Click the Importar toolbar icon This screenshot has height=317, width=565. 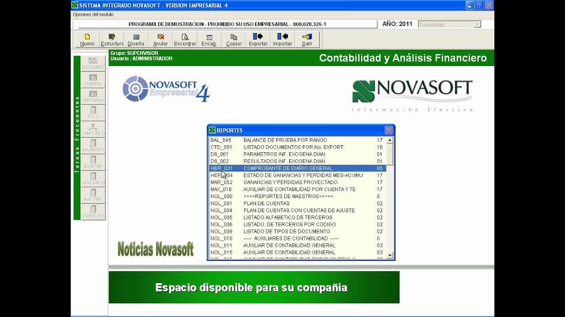[x=282, y=40]
